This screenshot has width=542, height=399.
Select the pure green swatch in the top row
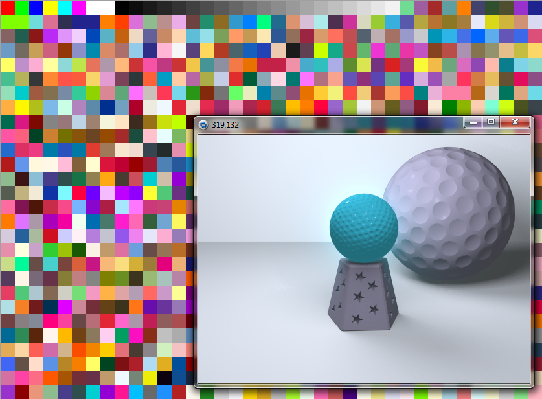(21, 7)
